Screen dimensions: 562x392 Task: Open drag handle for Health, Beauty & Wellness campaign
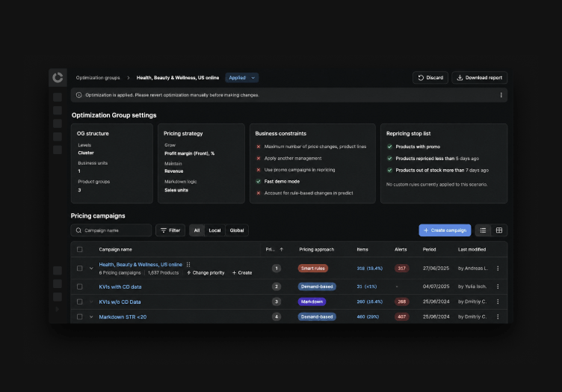(188, 265)
